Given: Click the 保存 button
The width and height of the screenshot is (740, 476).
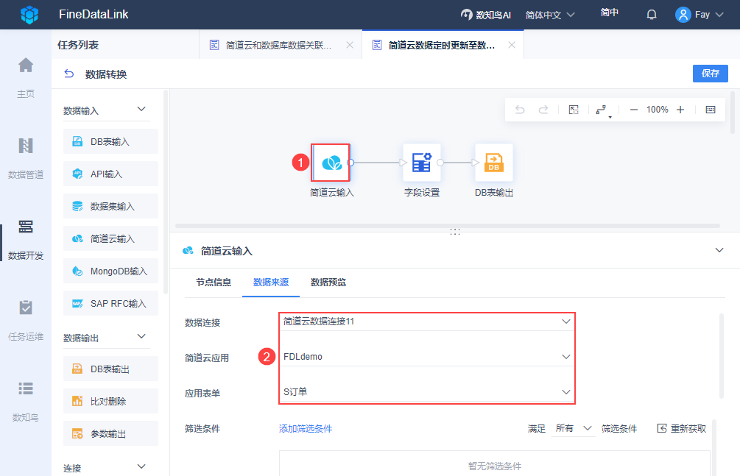Looking at the screenshot, I should [711, 73].
